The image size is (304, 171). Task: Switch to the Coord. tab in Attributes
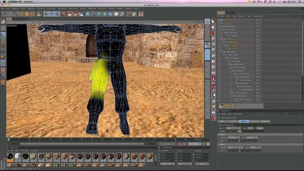coord(233,122)
